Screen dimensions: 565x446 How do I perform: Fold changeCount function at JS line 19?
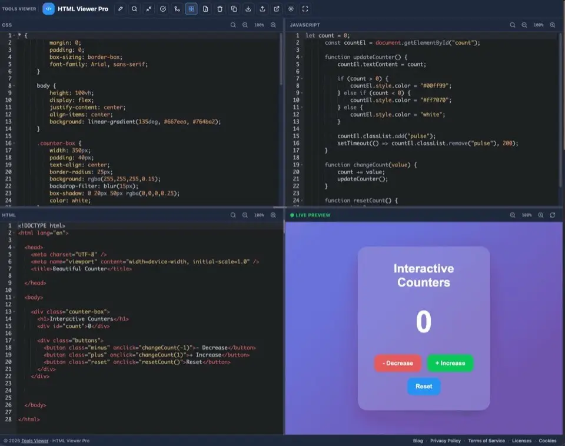(x=301, y=165)
